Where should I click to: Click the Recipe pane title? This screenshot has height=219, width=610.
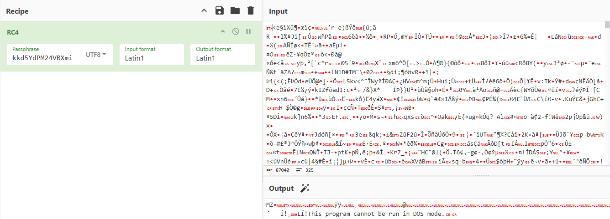coord(17,11)
